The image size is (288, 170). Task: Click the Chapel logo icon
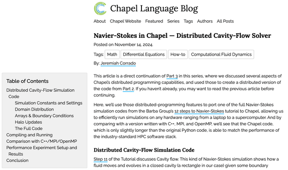[x=100, y=8]
